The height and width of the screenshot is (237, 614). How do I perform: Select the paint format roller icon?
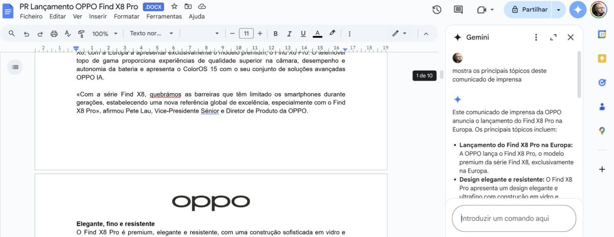[x=81, y=34]
